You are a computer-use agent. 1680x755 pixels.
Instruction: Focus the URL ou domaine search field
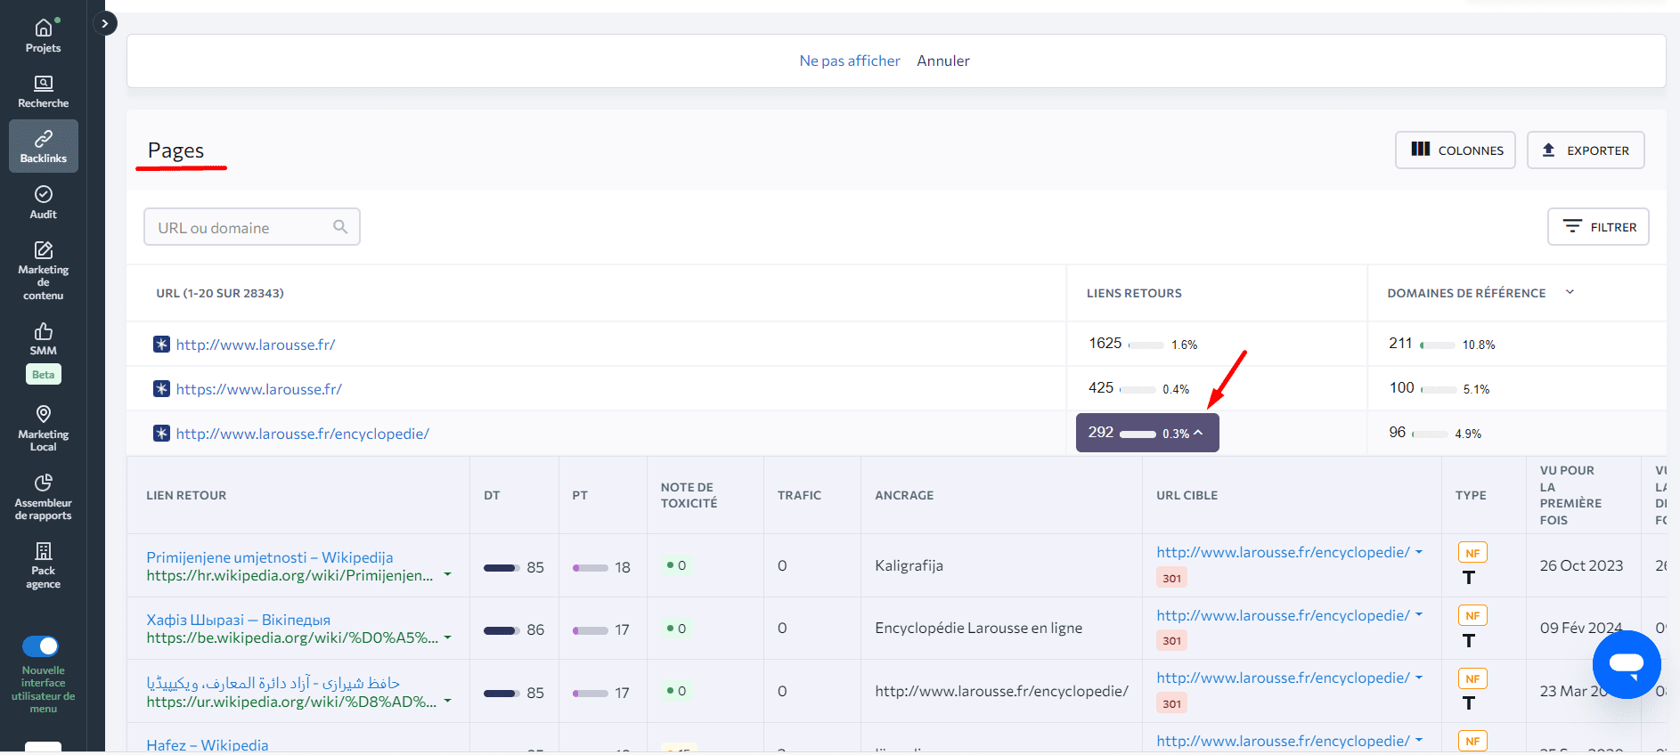252,227
